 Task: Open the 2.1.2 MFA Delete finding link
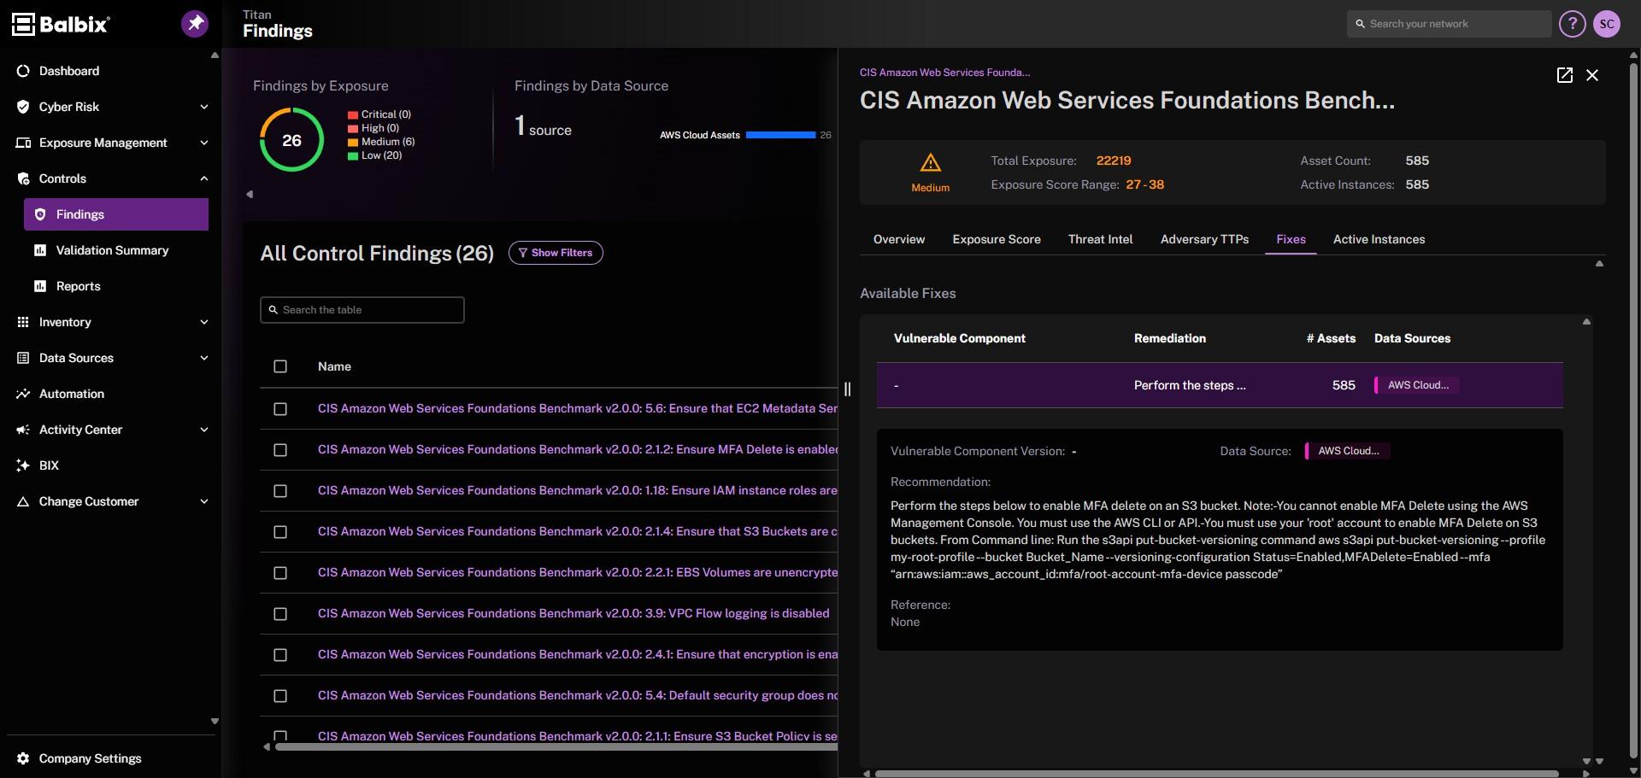pyautogui.click(x=578, y=449)
